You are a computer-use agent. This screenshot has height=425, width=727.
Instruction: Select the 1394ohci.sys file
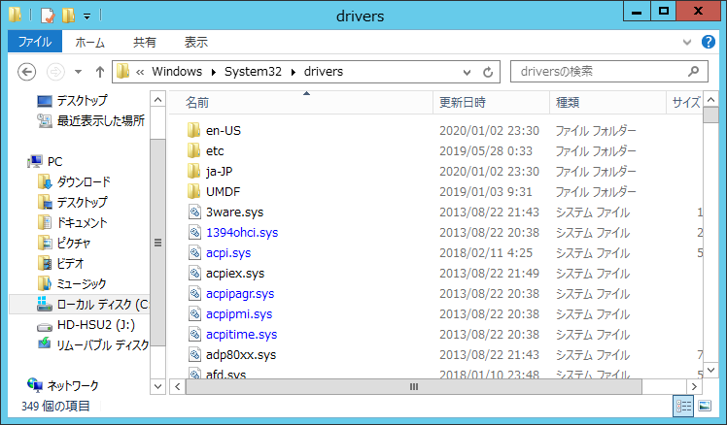click(x=242, y=233)
